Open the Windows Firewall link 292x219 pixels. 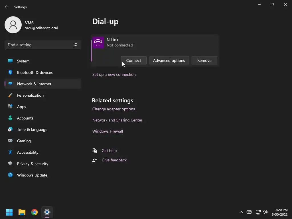coord(108,131)
